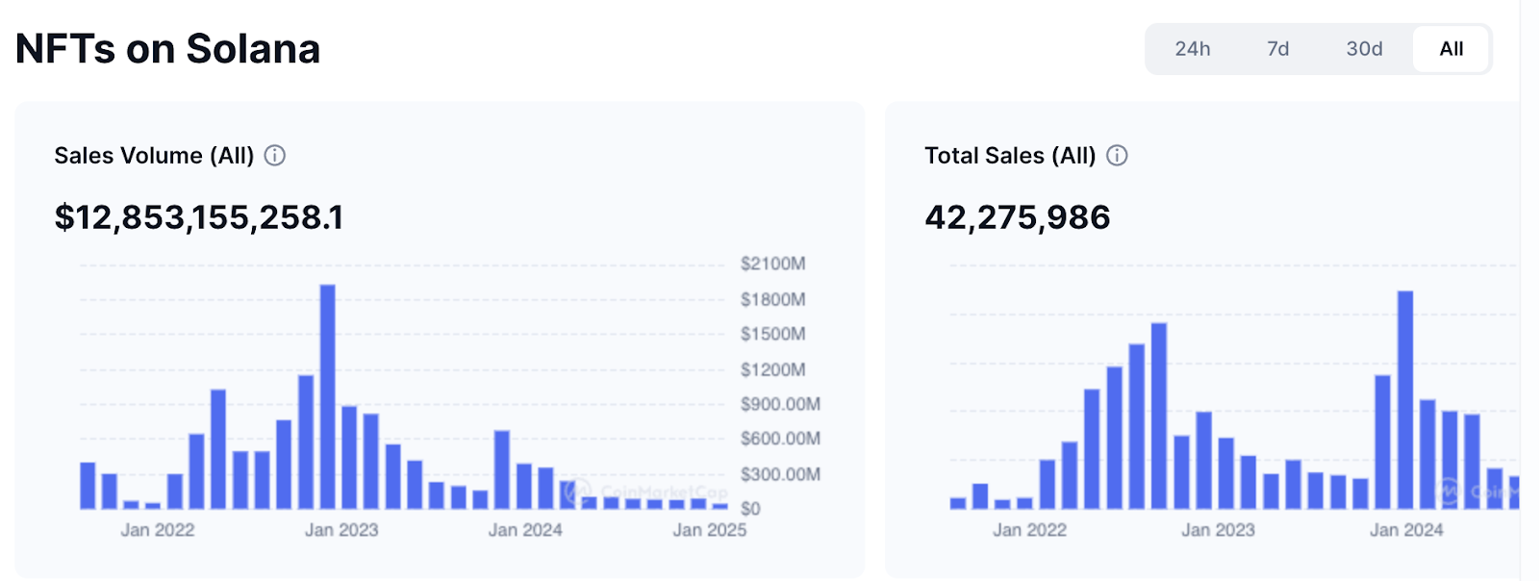Select the 24h time range tab
The width and height of the screenshot is (1539, 581).
[1192, 49]
